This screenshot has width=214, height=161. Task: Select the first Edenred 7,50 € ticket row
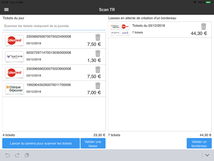(54, 40)
